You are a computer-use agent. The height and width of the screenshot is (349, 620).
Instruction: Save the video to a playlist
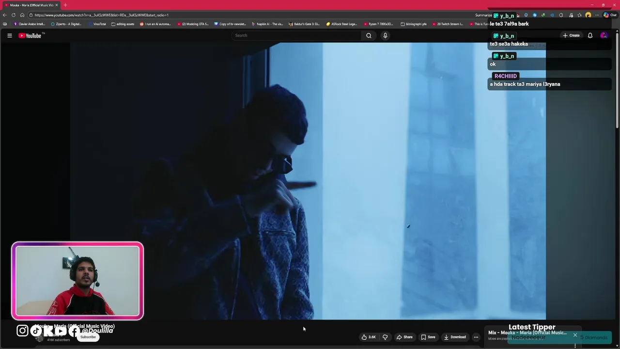point(428,337)
